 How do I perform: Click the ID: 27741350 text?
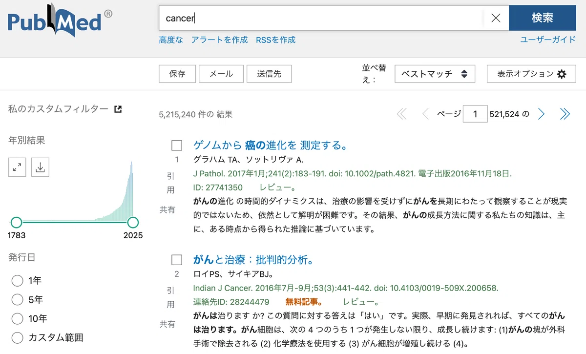218,187
